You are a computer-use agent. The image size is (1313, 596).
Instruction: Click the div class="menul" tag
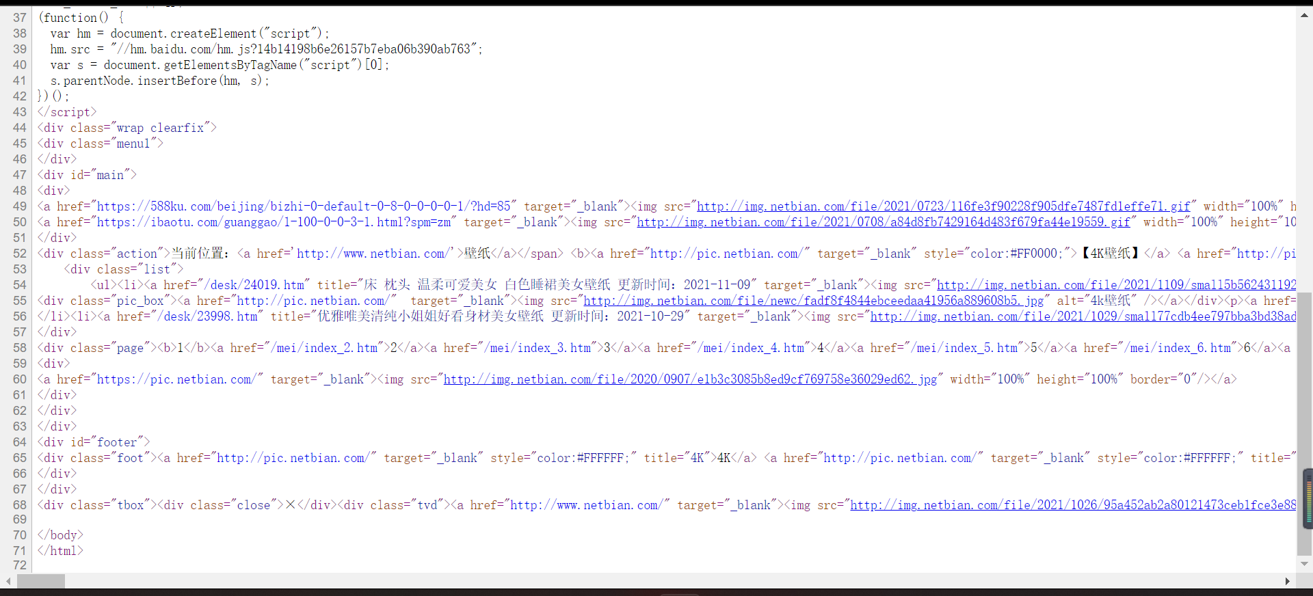pyautogui.click(x=101, y=144)
